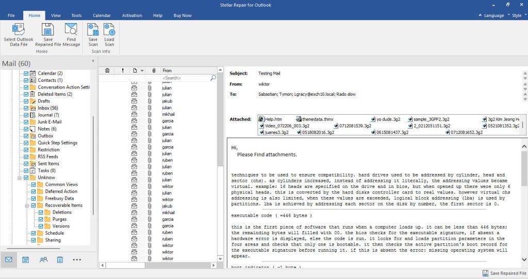
Task: Open People view icon in bottom bar
Action: pyautogui.click(x=43, y=259)
